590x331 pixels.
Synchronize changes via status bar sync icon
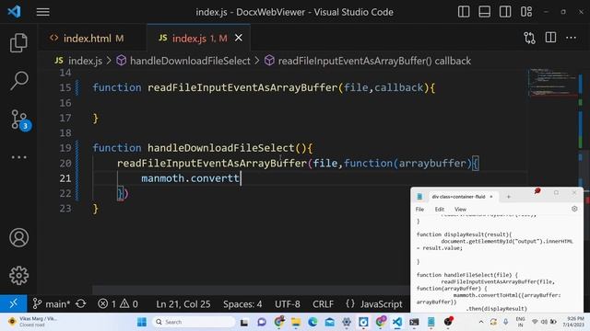point(81,303)
